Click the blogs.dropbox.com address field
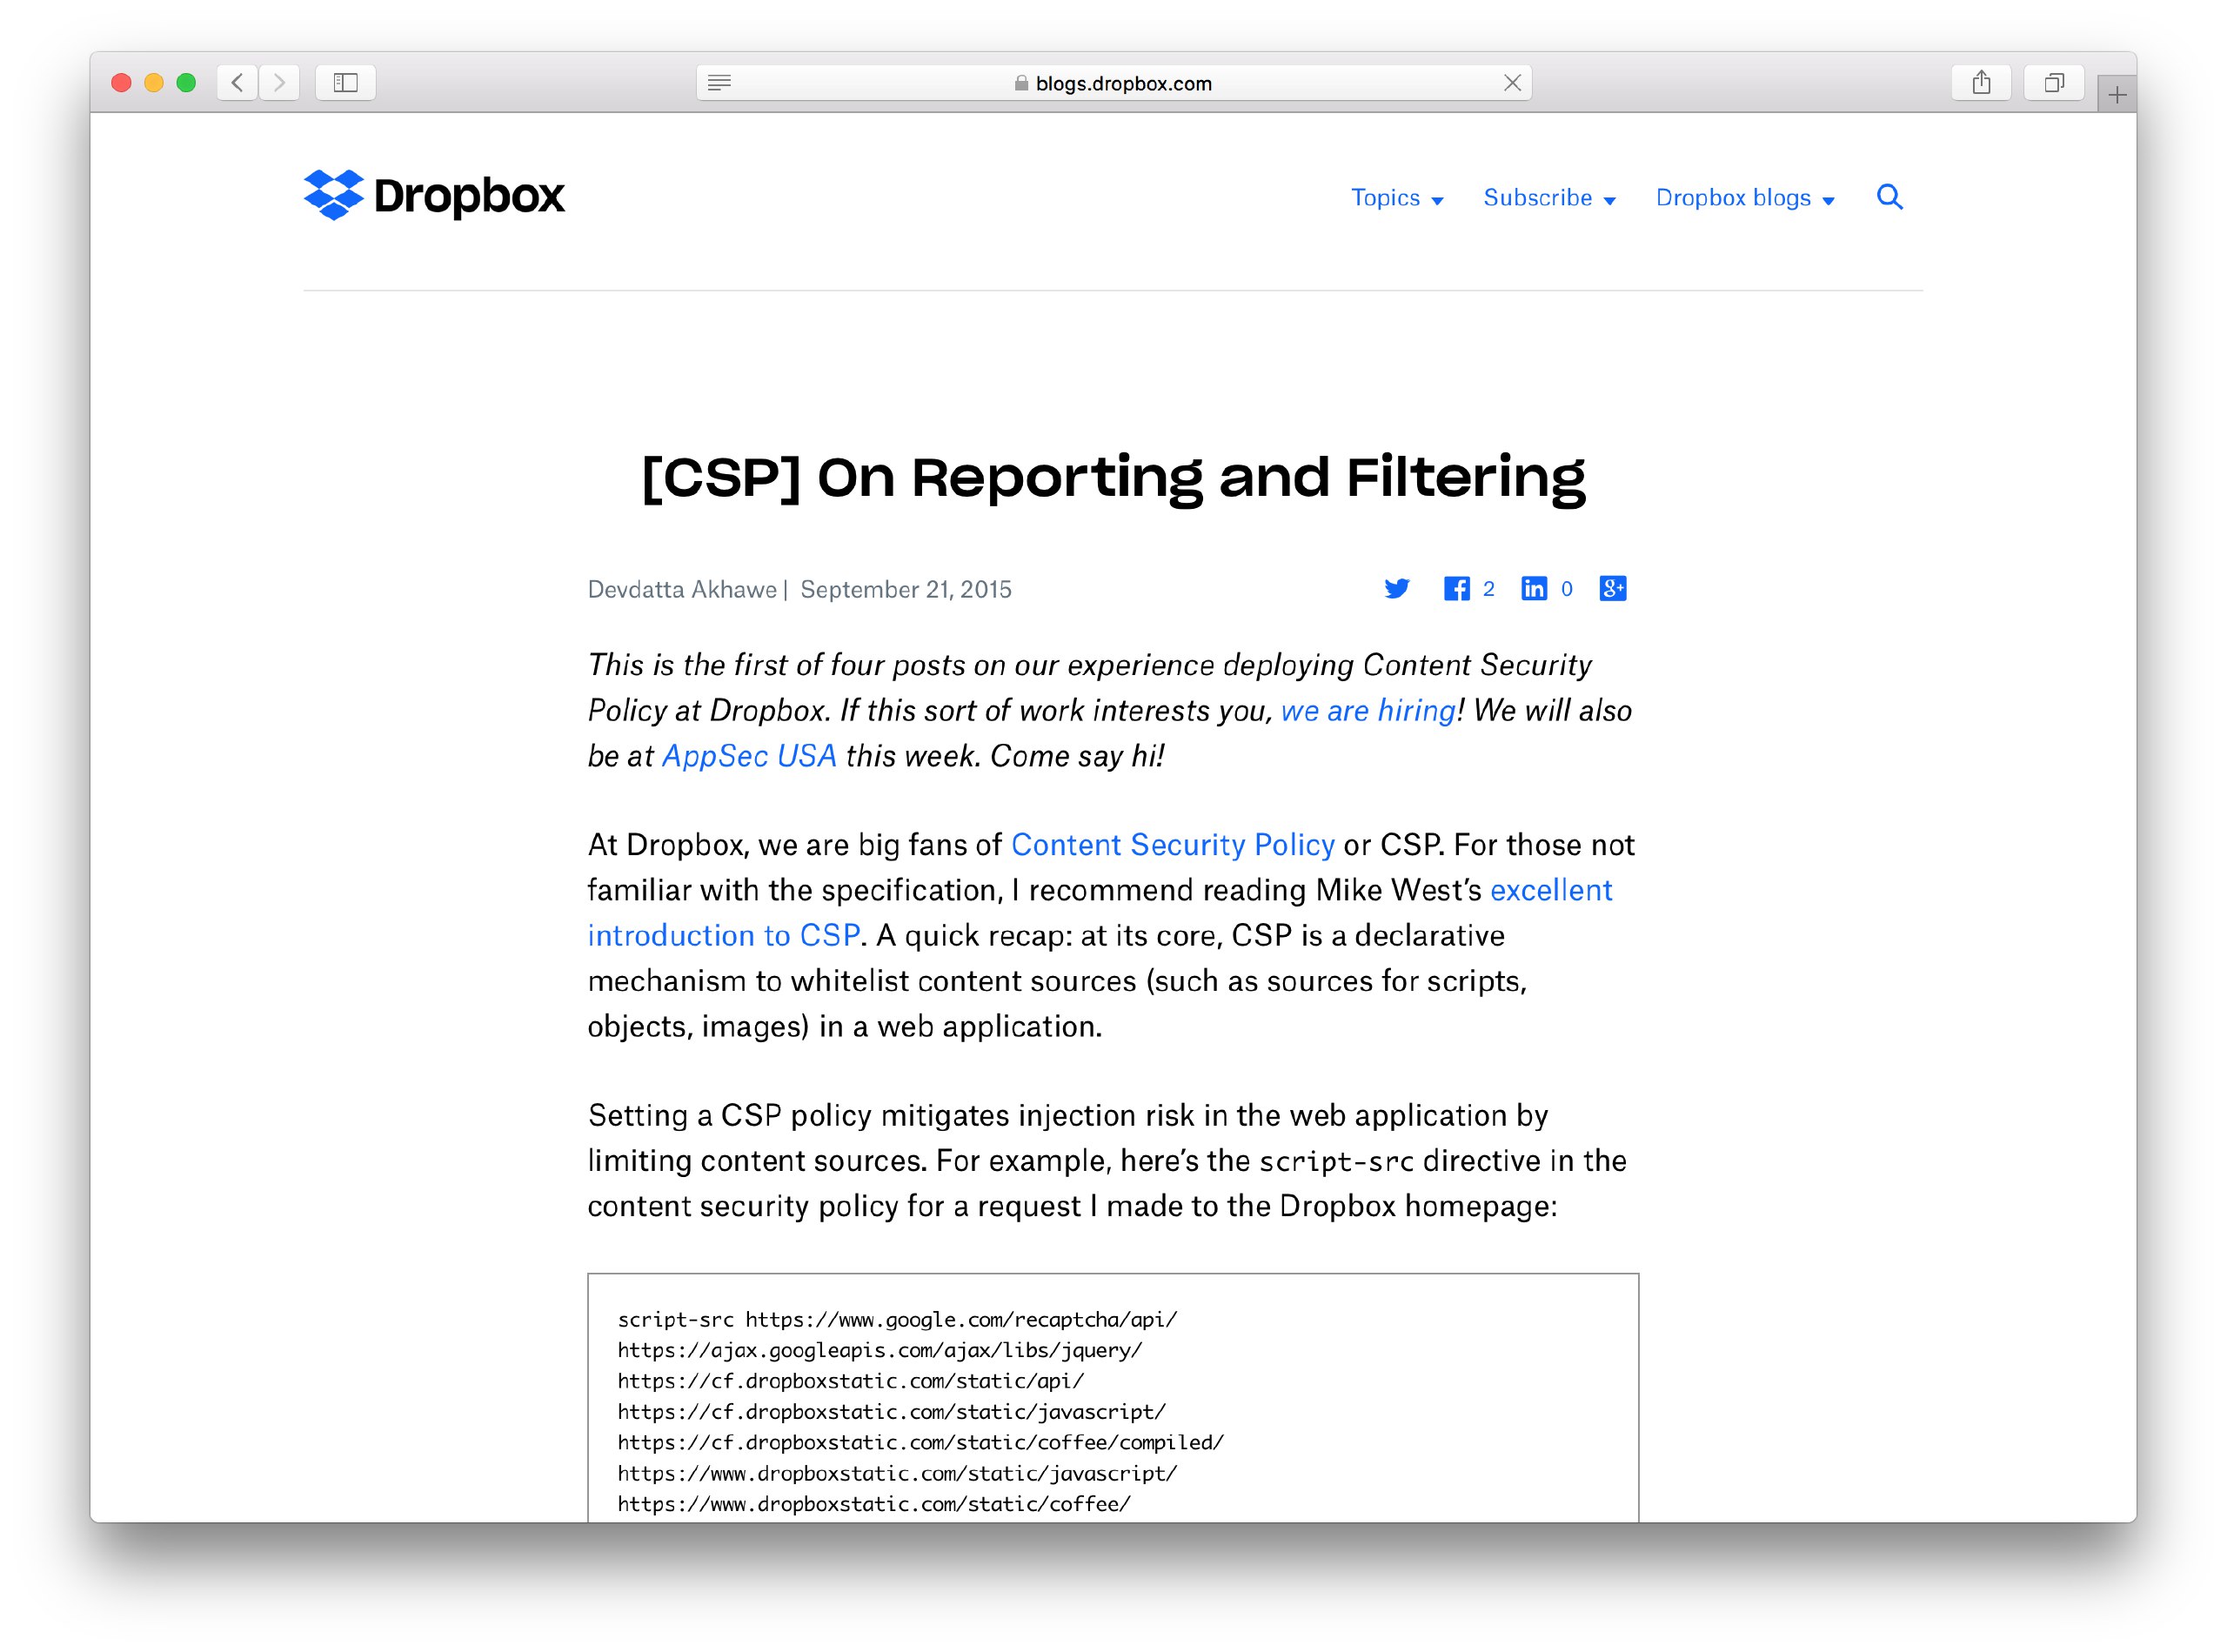2227x1652 pixels. click(x=1113, y=83)
